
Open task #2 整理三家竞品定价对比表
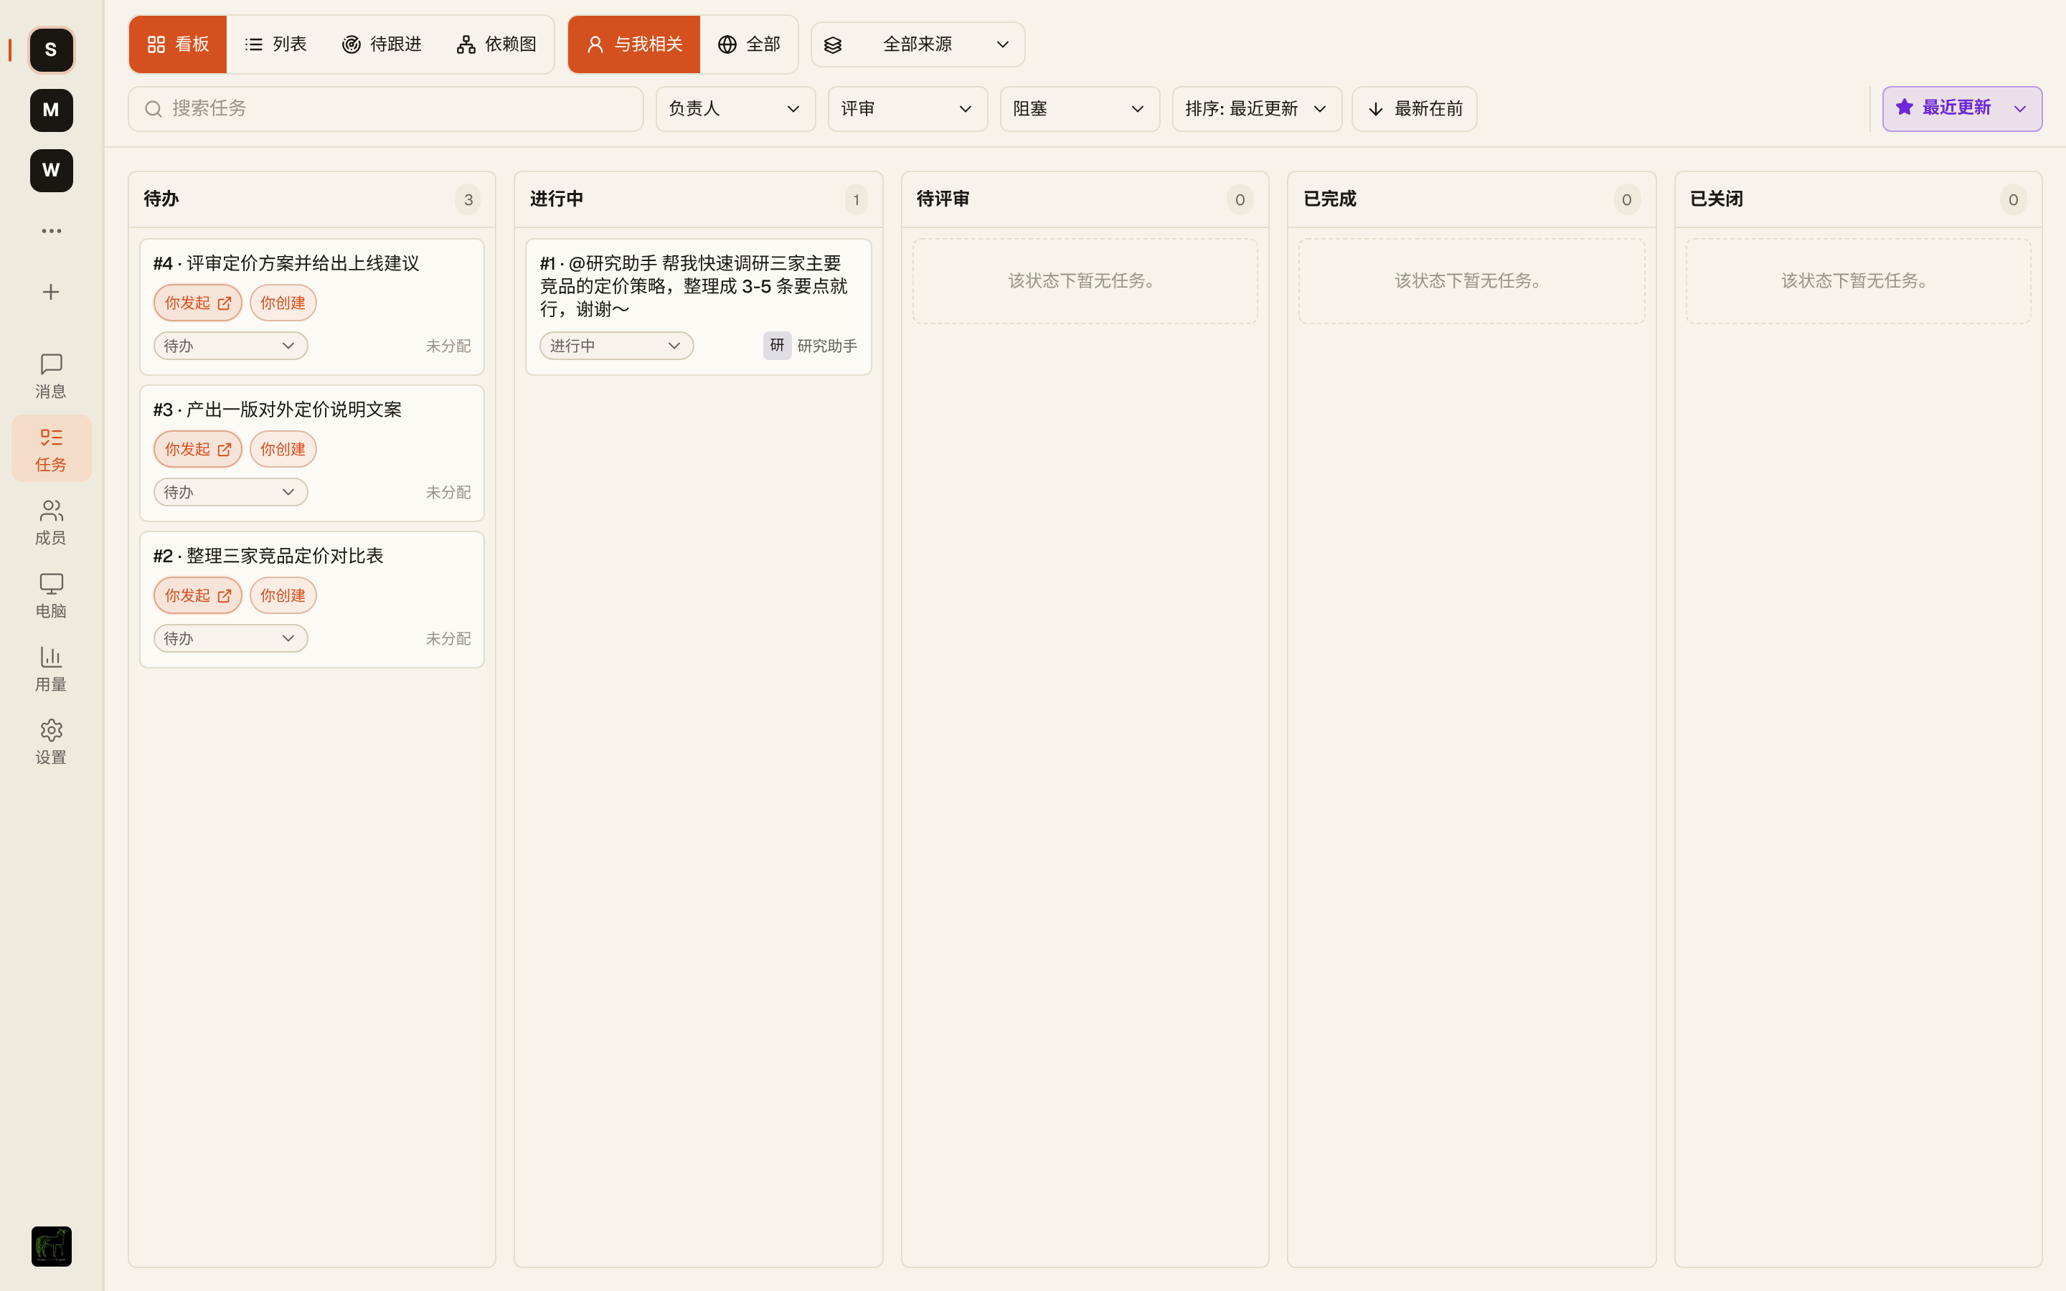(268, 556)
